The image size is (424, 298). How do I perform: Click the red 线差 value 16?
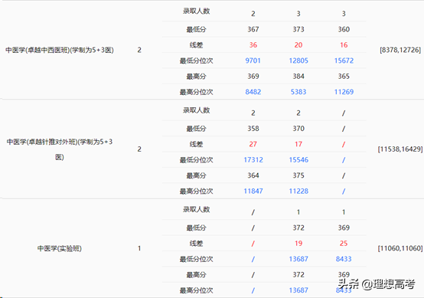click(x=344, y=45)
